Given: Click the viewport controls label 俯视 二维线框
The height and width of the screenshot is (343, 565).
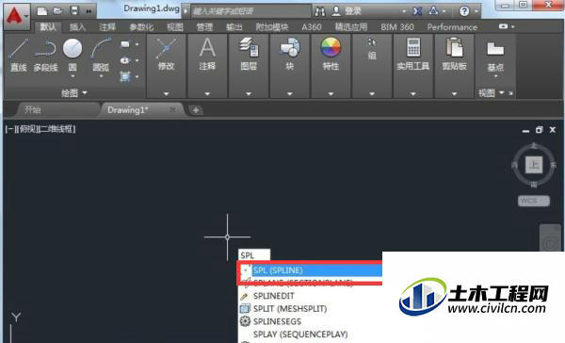Looking at the screenshot, I should click(x=40, y=129).
